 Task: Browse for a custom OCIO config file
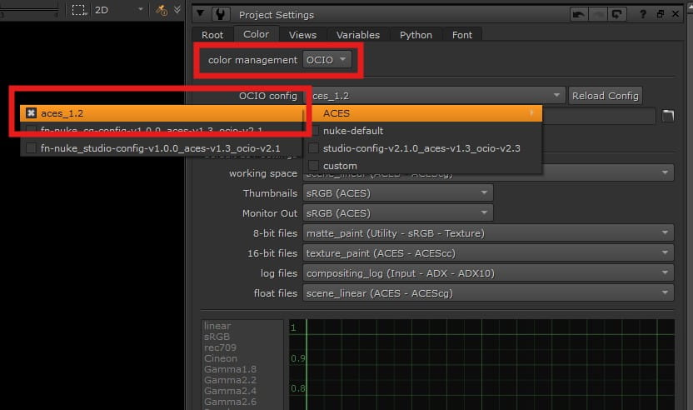click(668, 116)
